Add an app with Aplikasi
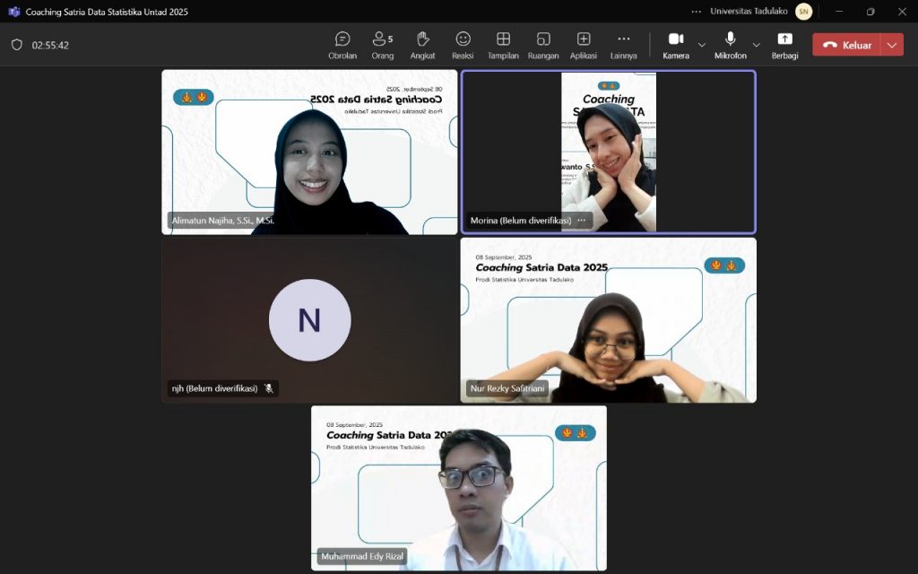 coord(584,45)
